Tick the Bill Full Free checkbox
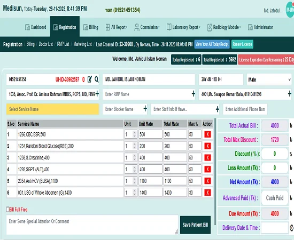This screenshot has height=240, width=294. tap(7, 210)
